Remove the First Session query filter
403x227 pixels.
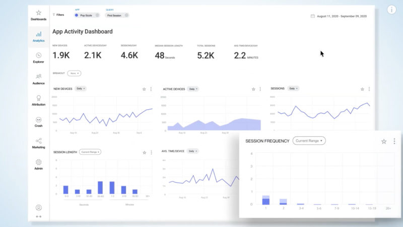126,15
